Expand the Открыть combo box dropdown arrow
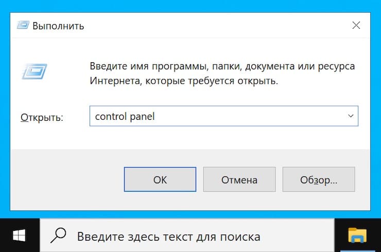This screenshot has width=381, height=252. click(x=351, y=116)
